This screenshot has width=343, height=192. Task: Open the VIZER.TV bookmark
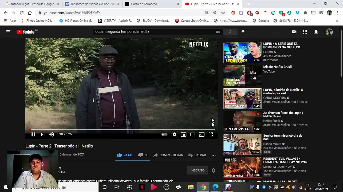pyautogui.click(x=115, y=21)
